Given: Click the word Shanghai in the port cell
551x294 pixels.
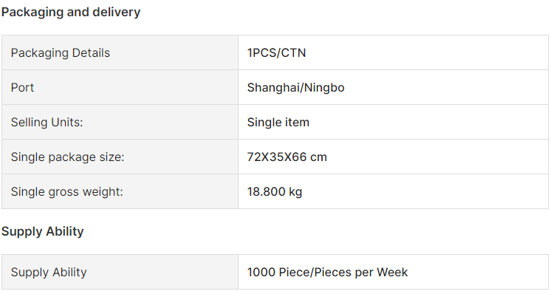Looking at the screenshot, I should (273, 87).
